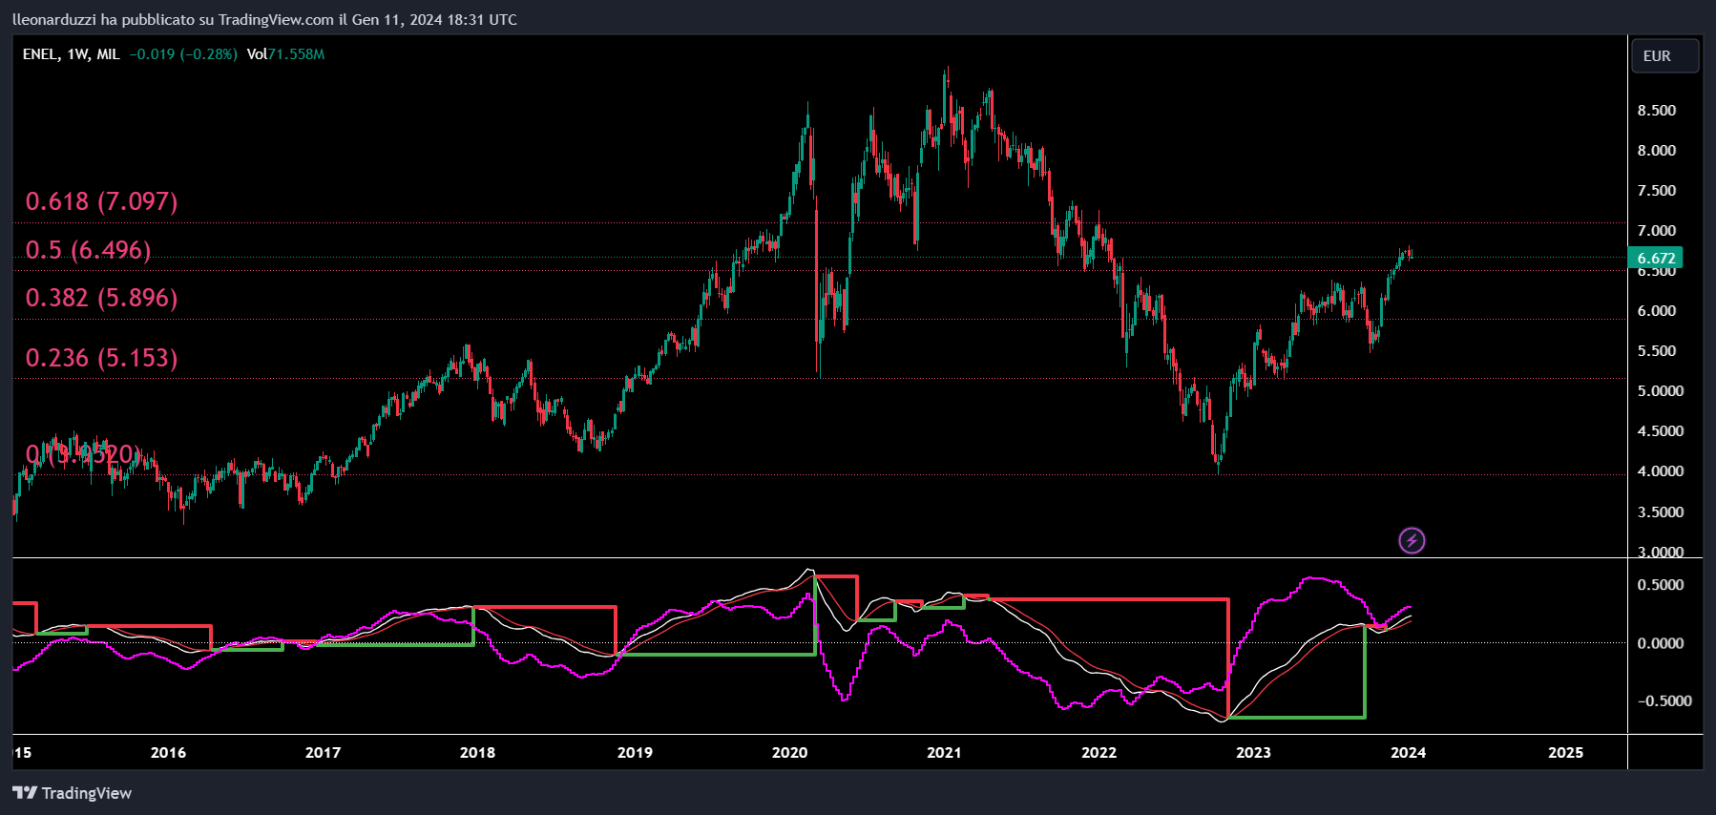Click the 2018 label on time axis

click(478, 753)
